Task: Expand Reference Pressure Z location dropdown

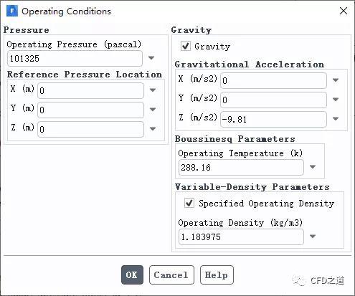Action: pos(153,129)
